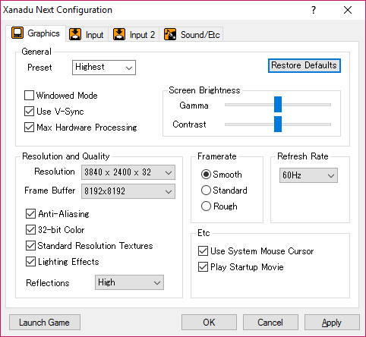Click the question mark help button
The image size is (366, 337).
314,10
